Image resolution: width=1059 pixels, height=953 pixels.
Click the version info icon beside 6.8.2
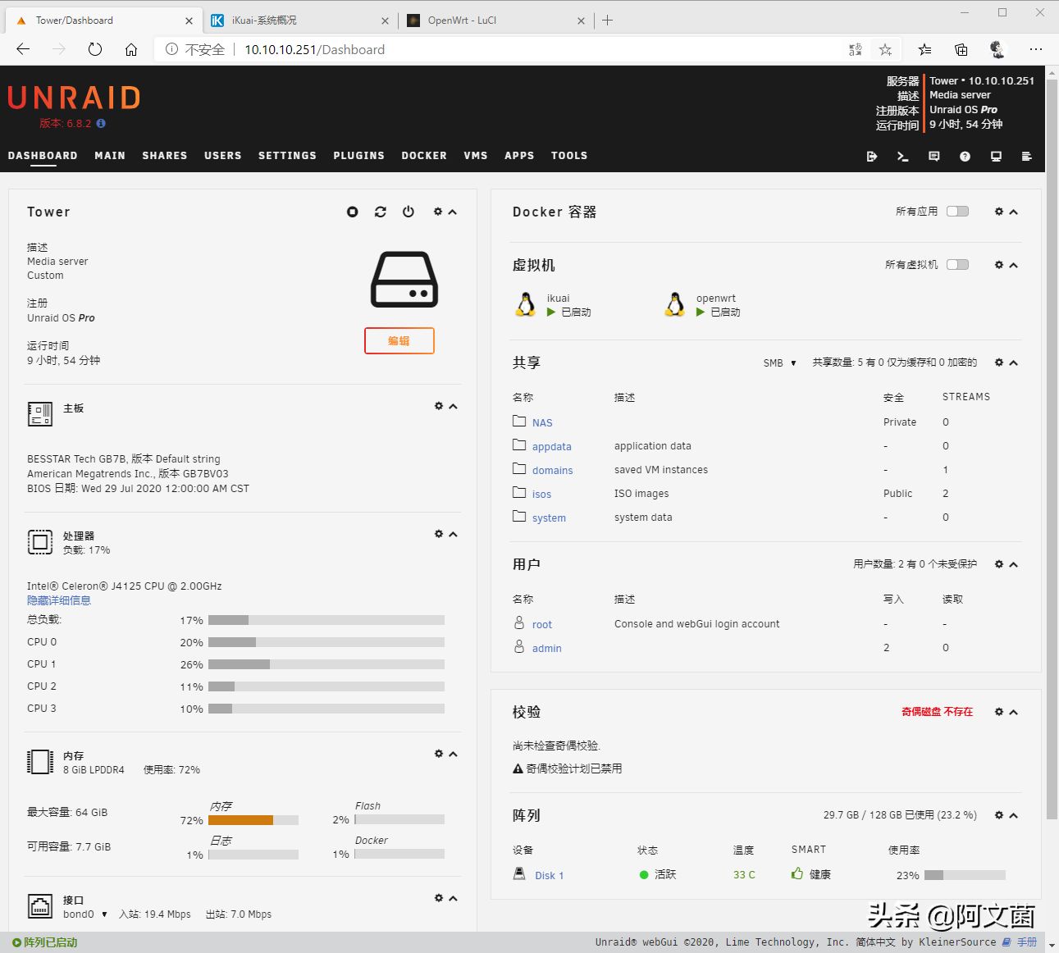[101, 124]
